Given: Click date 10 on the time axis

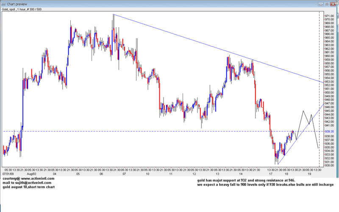Looking at the screenshot, I should [147, 173].
